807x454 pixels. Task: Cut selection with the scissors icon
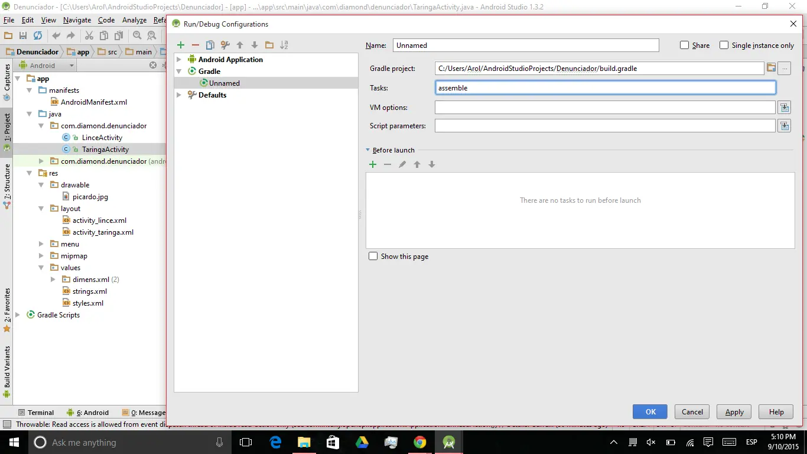click(x=89, y=35)
